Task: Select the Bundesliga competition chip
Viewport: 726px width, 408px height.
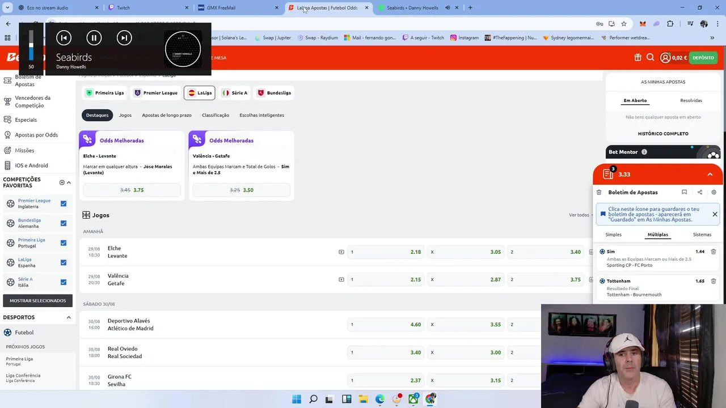Action: point(275,93)
